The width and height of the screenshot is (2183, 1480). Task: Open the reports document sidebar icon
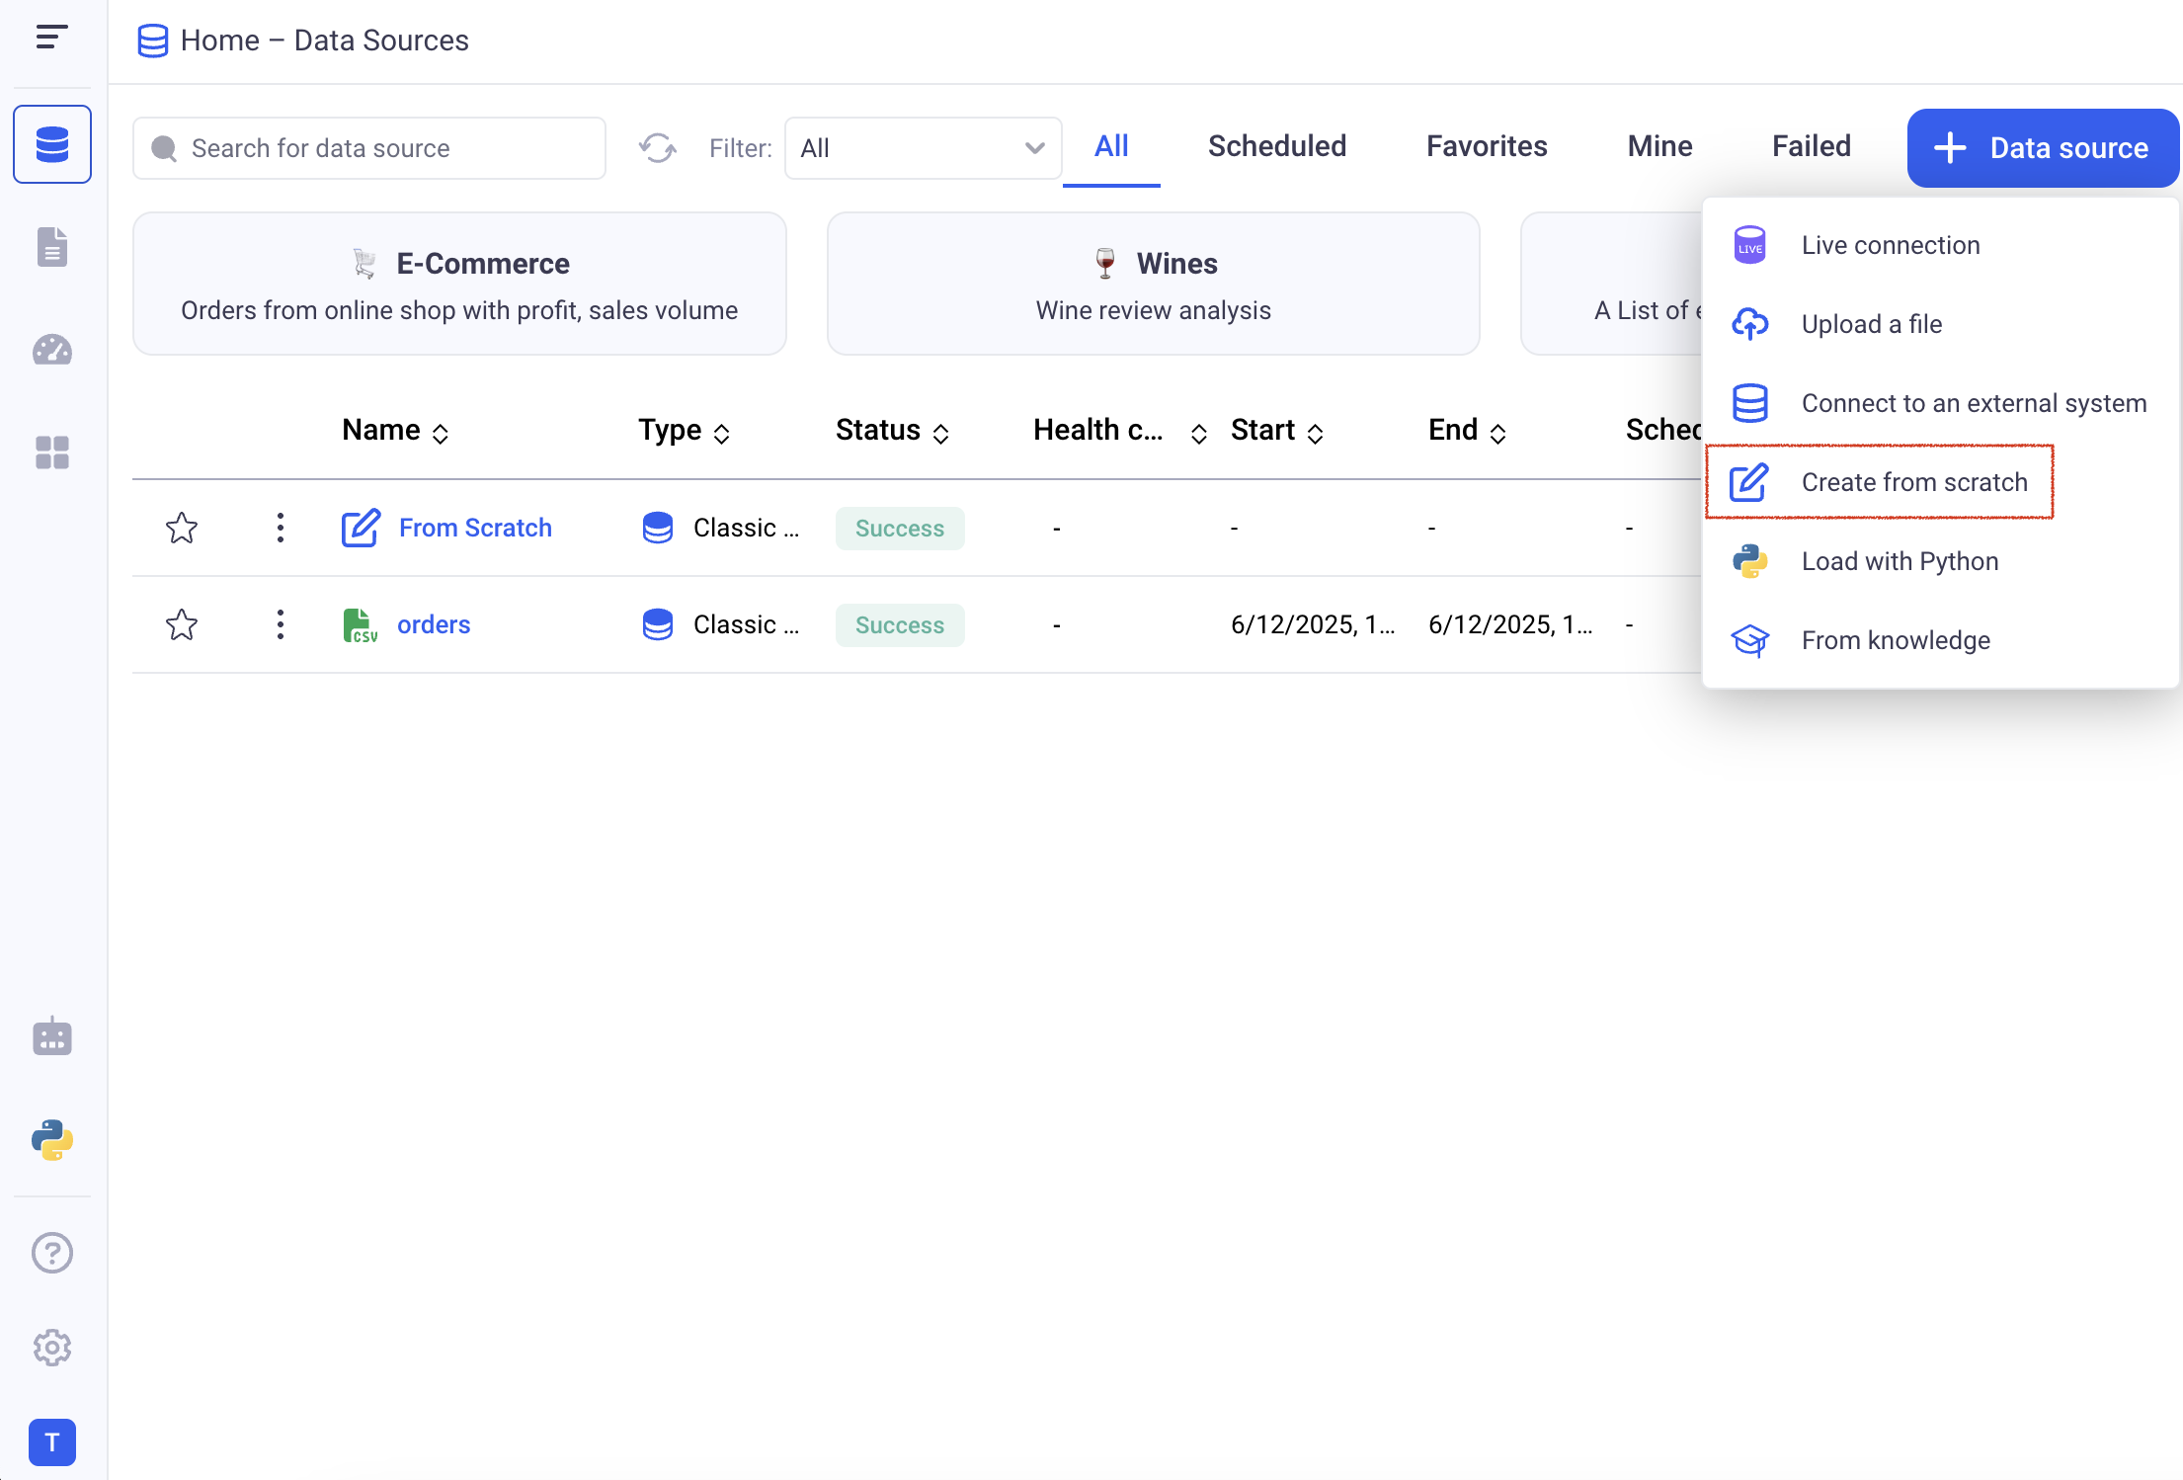pos(51,247)
